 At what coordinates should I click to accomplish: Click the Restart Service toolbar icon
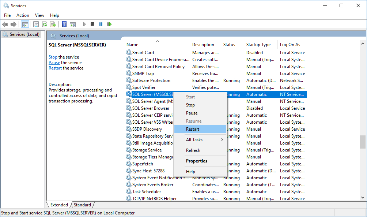click(109, 24)
